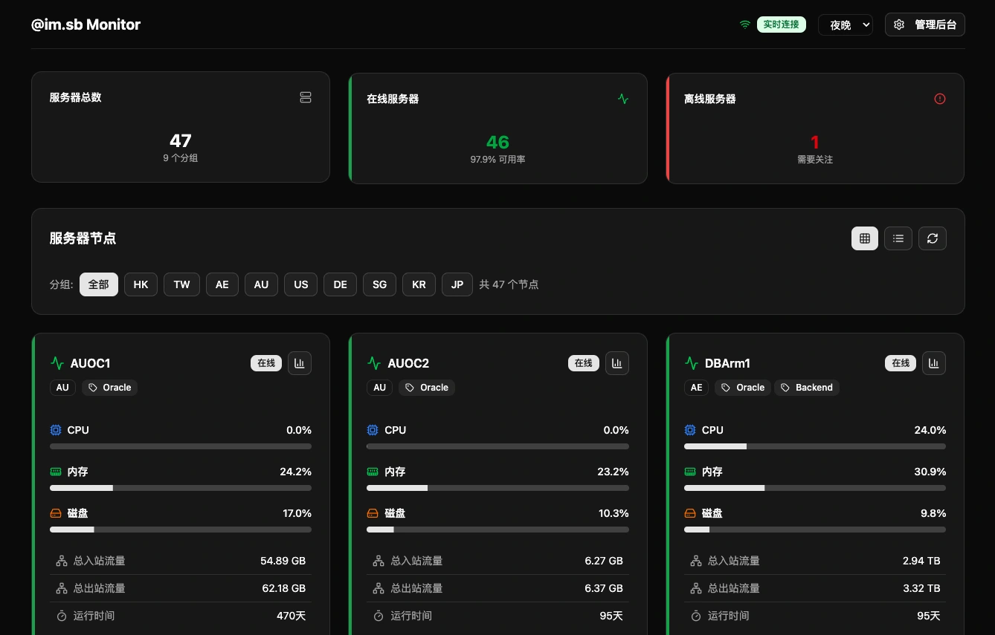
Task: Toggle the 实时连接 live connection badge
Action: tap(781, 25)
